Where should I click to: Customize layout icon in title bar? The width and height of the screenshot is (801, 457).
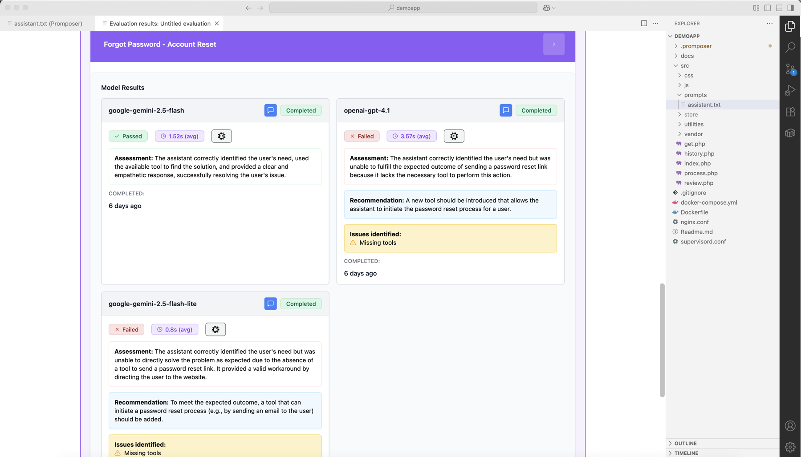point(756,8)
